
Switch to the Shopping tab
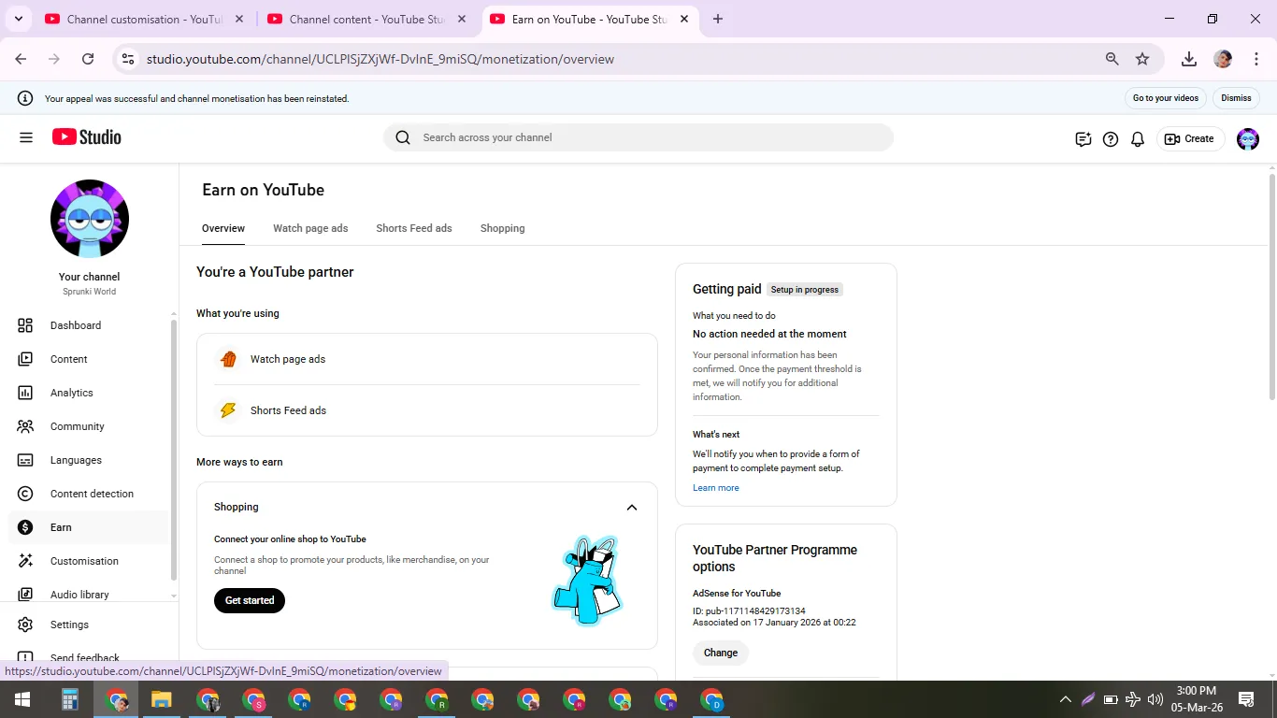tap(502, 228)
